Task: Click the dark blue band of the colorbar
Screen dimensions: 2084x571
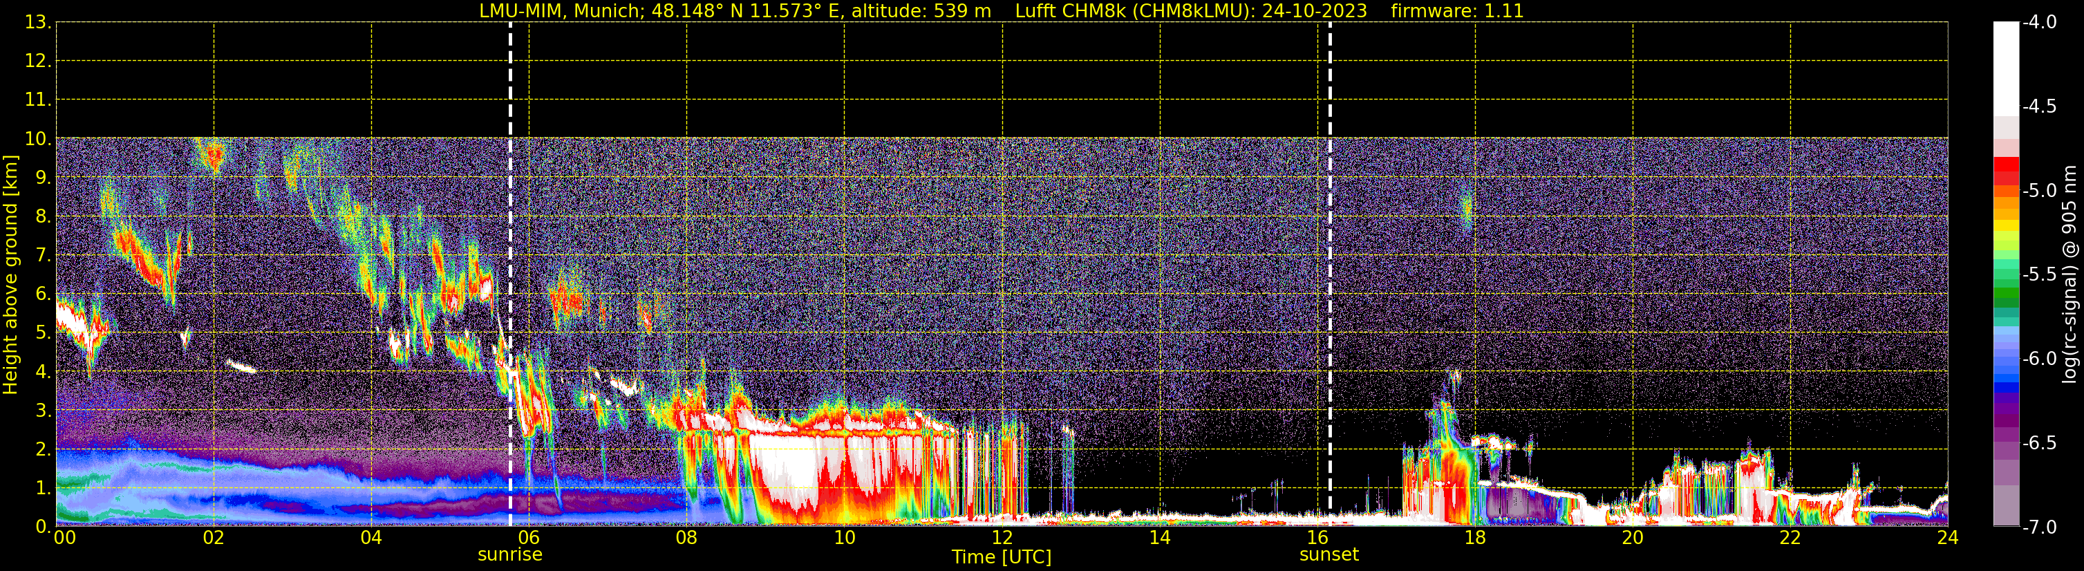Action: tap(2007, 387)
